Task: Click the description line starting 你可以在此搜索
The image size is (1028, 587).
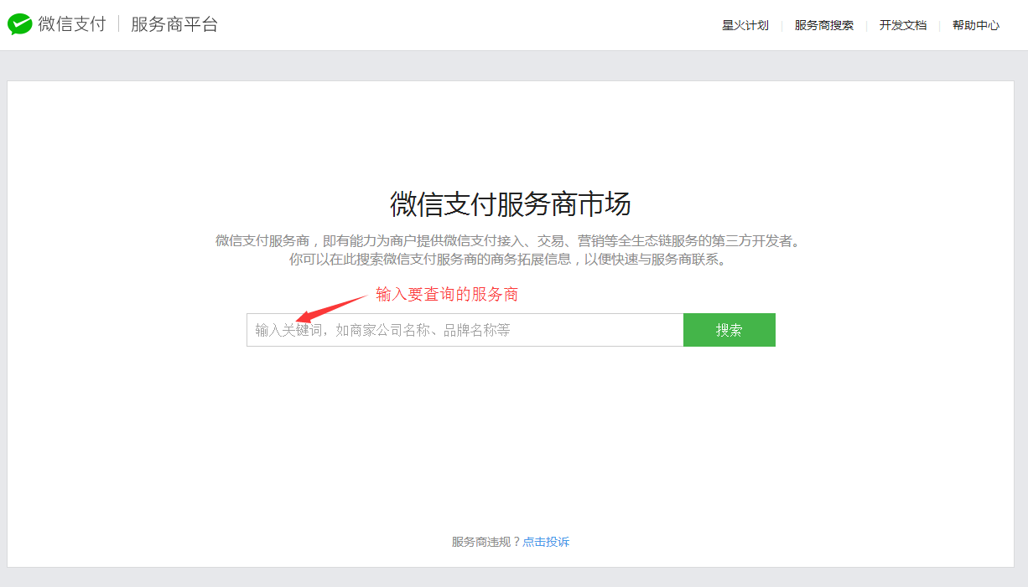Action: pos(509,260)
